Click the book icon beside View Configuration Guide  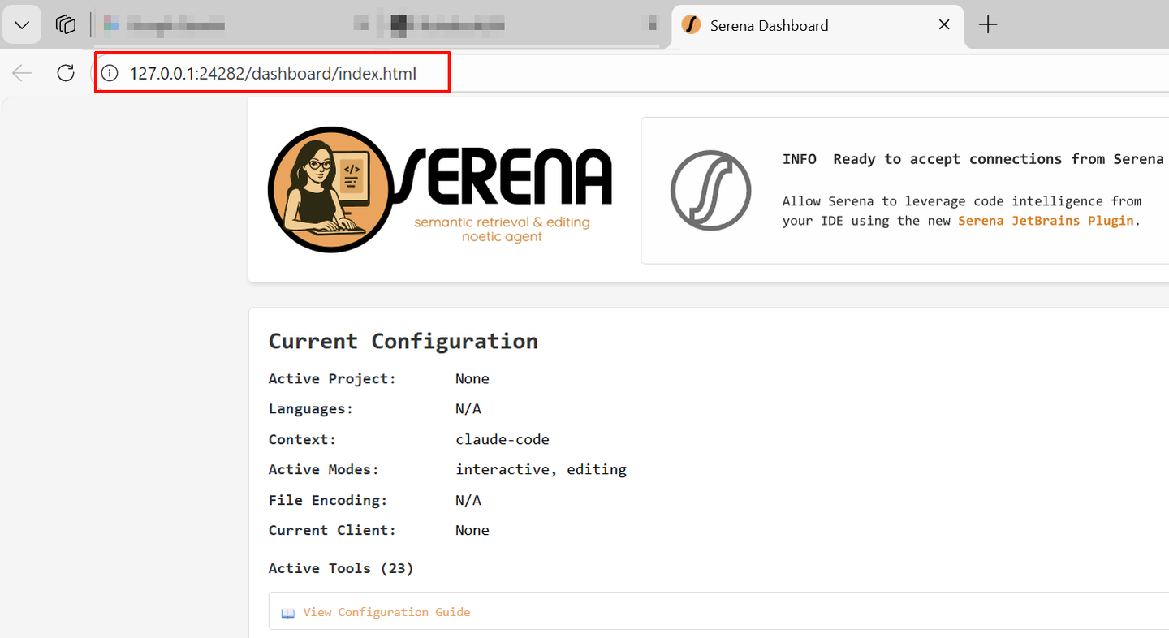(x=288, y=611)
